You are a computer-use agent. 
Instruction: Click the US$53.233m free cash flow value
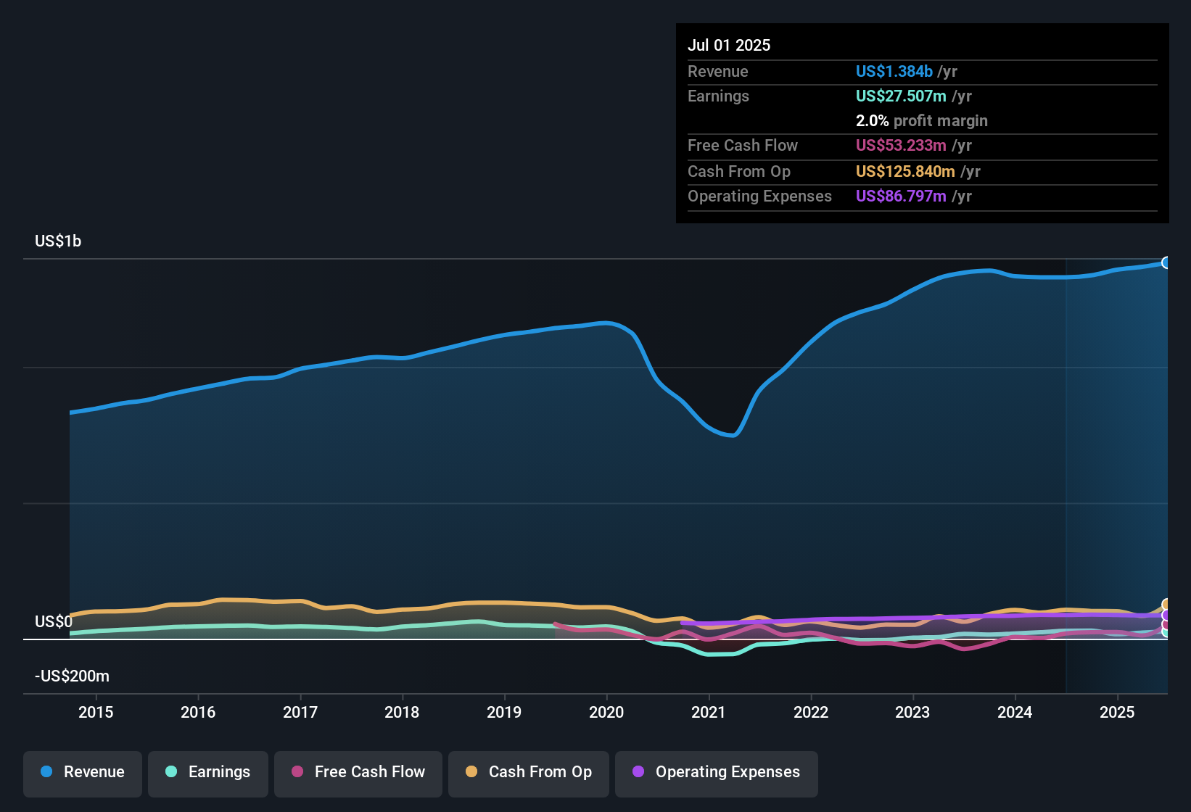tap(900, 145)
